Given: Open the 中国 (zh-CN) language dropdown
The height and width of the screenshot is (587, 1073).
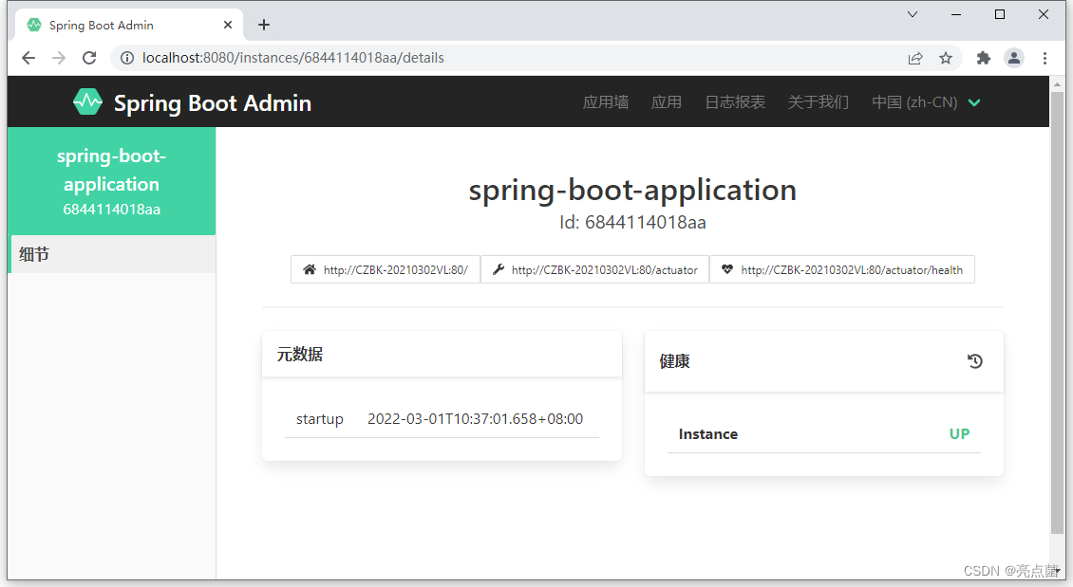Looking at the screenshot, I should pos(926,101).
